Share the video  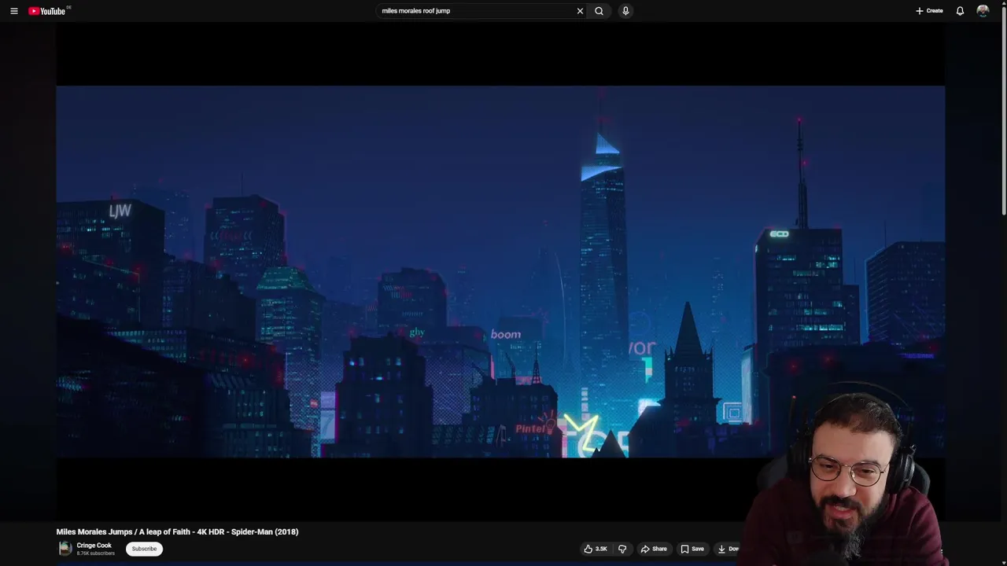654,549
